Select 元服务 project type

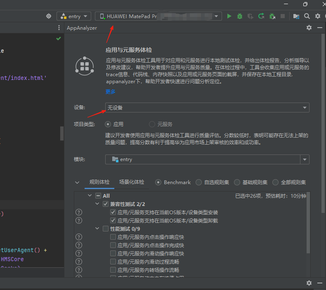coord(152,124)
